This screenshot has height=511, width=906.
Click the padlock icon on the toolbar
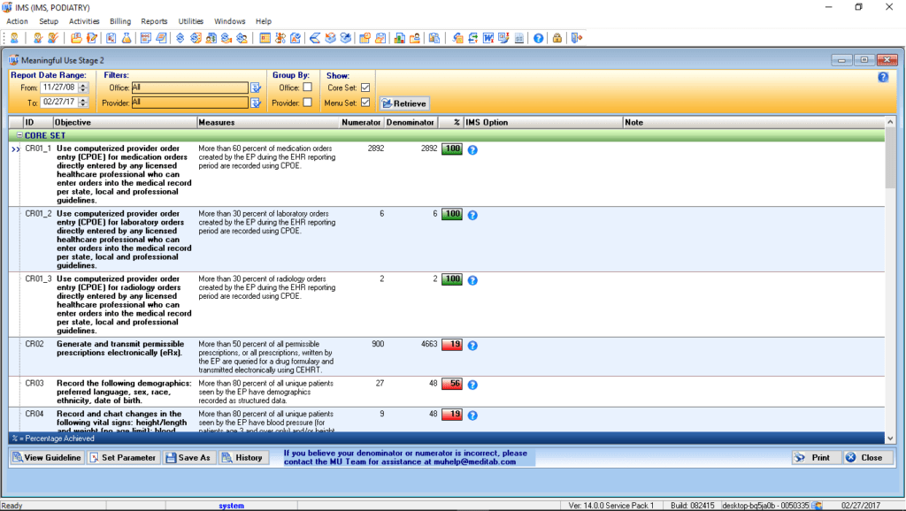point(558,38)
